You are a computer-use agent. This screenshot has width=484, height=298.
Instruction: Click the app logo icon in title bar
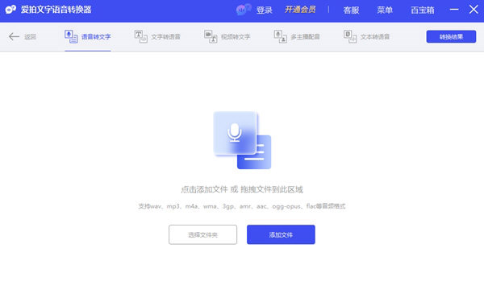tap(10, 10)
